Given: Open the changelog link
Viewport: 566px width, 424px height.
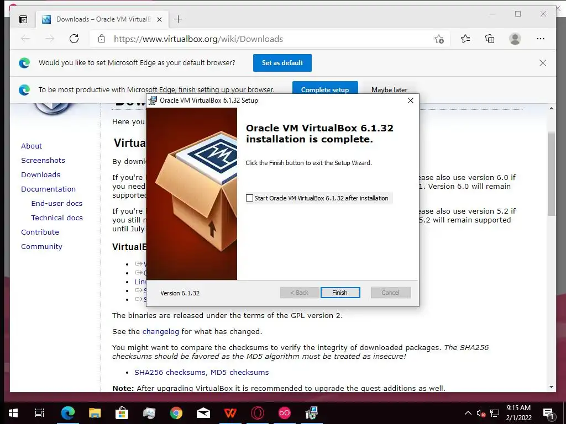Looking at the screenshot, I should 161,332.
